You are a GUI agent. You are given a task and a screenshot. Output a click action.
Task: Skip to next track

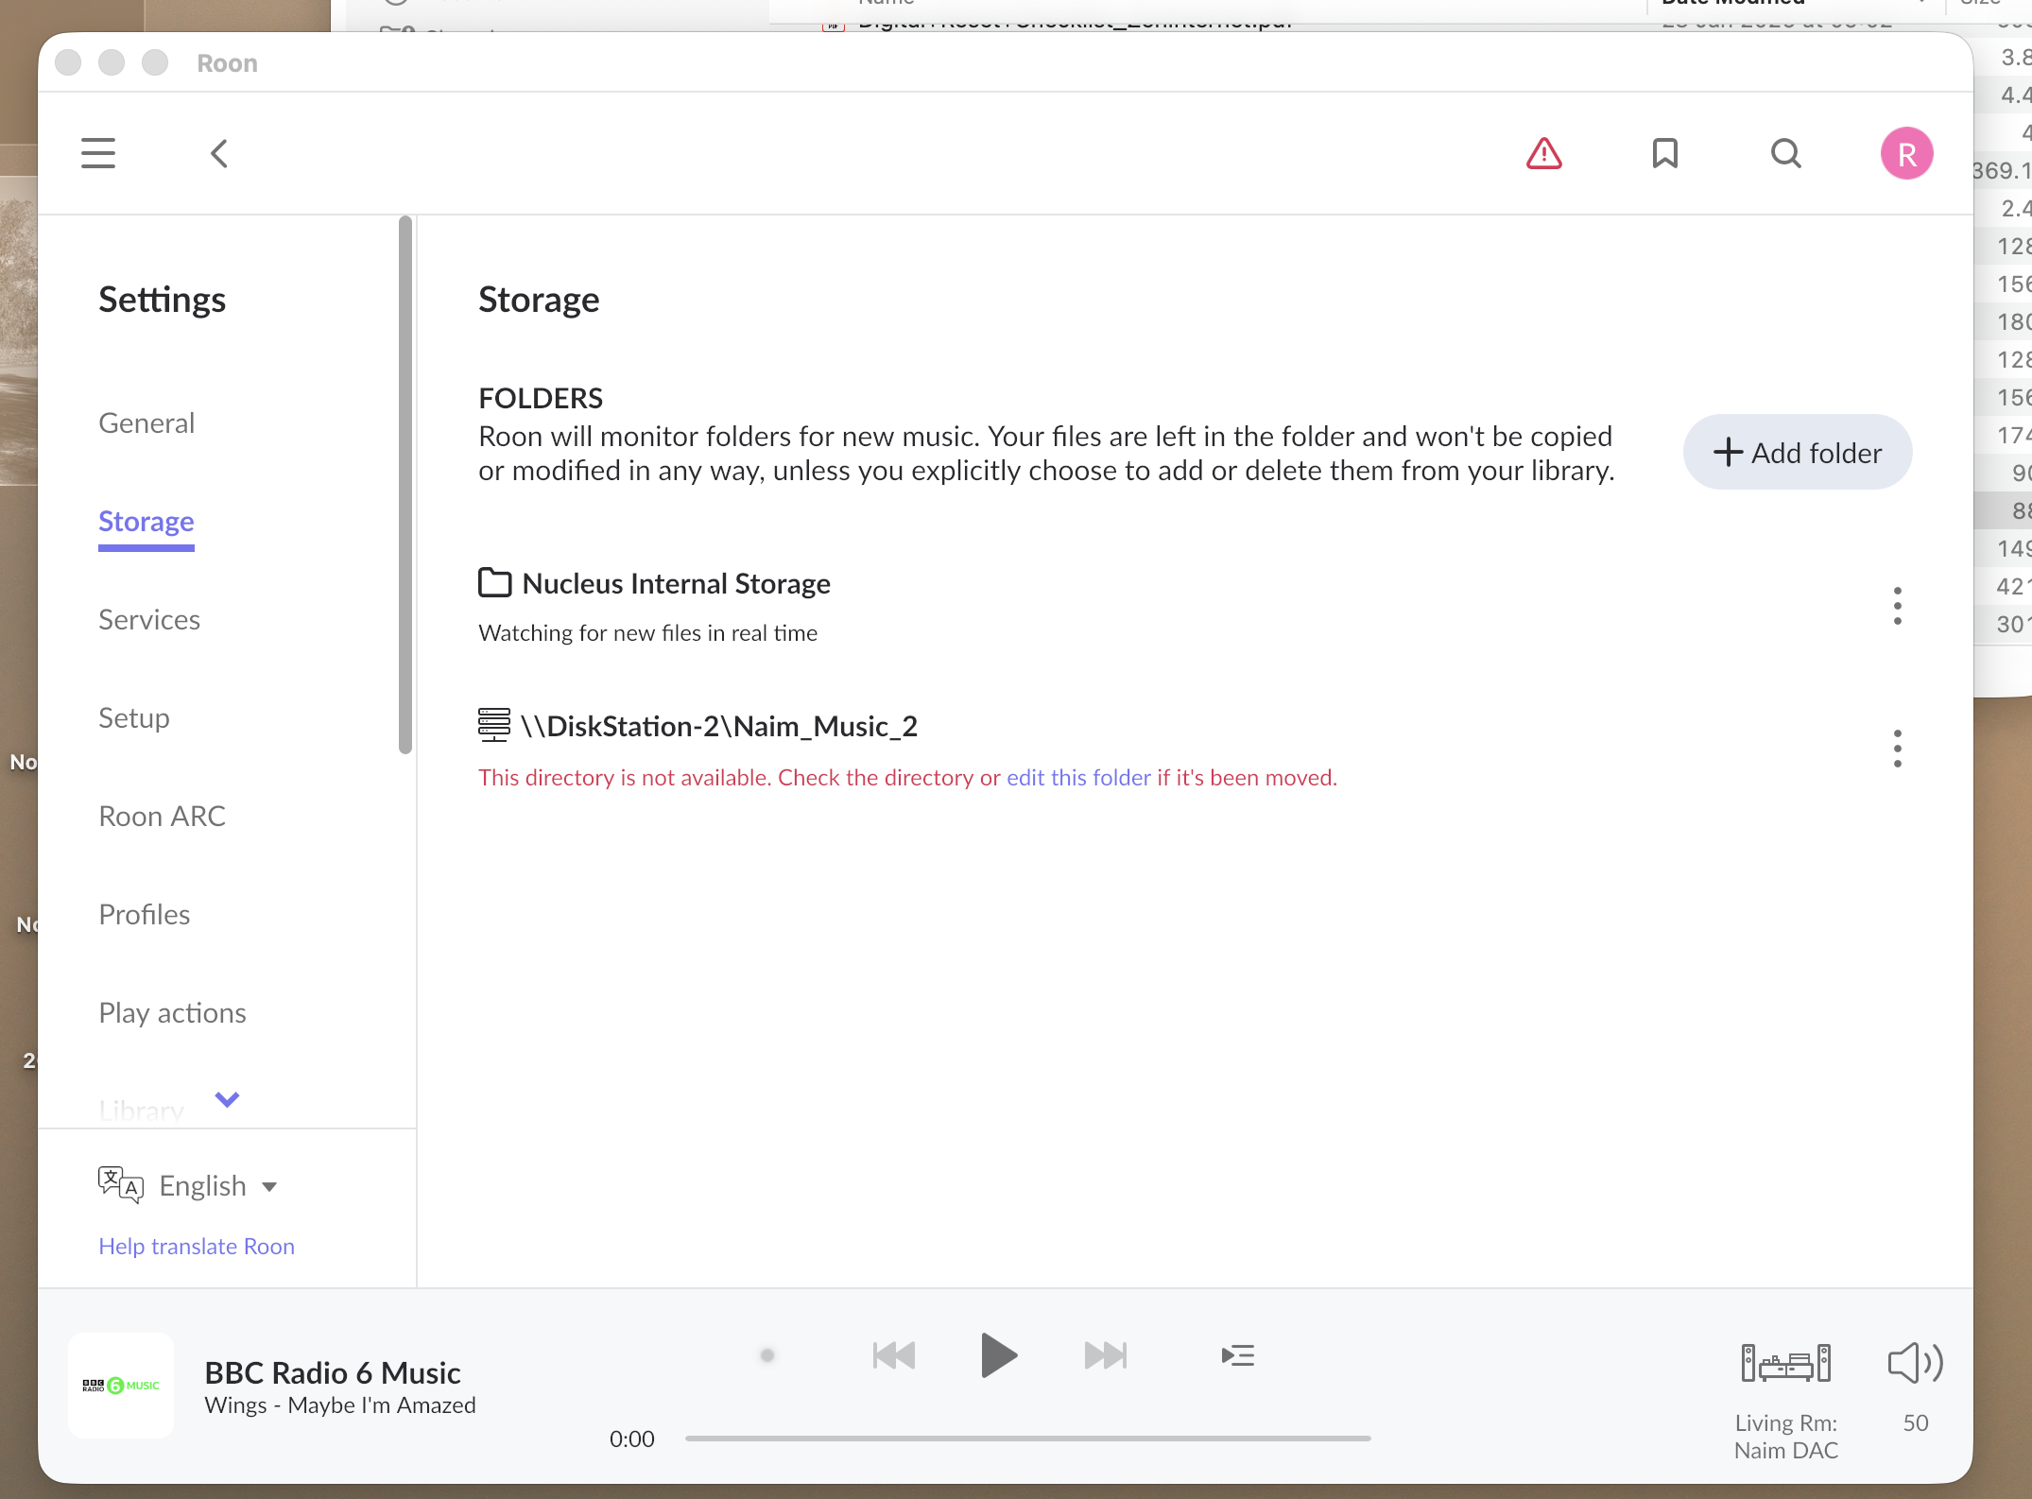click(x=1105, y=1355)
